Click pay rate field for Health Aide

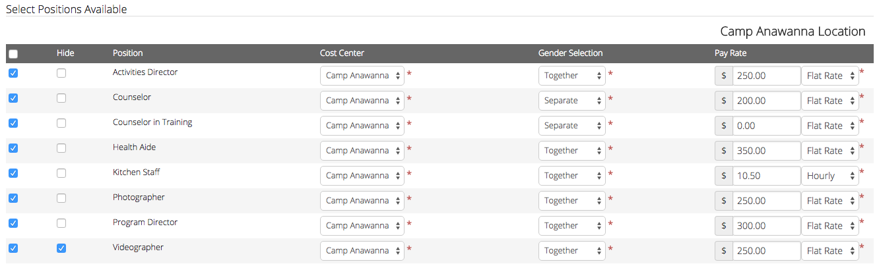[766, 151]
